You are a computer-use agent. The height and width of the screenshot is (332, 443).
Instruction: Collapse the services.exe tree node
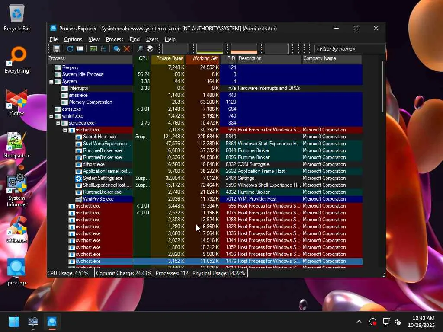58,123
